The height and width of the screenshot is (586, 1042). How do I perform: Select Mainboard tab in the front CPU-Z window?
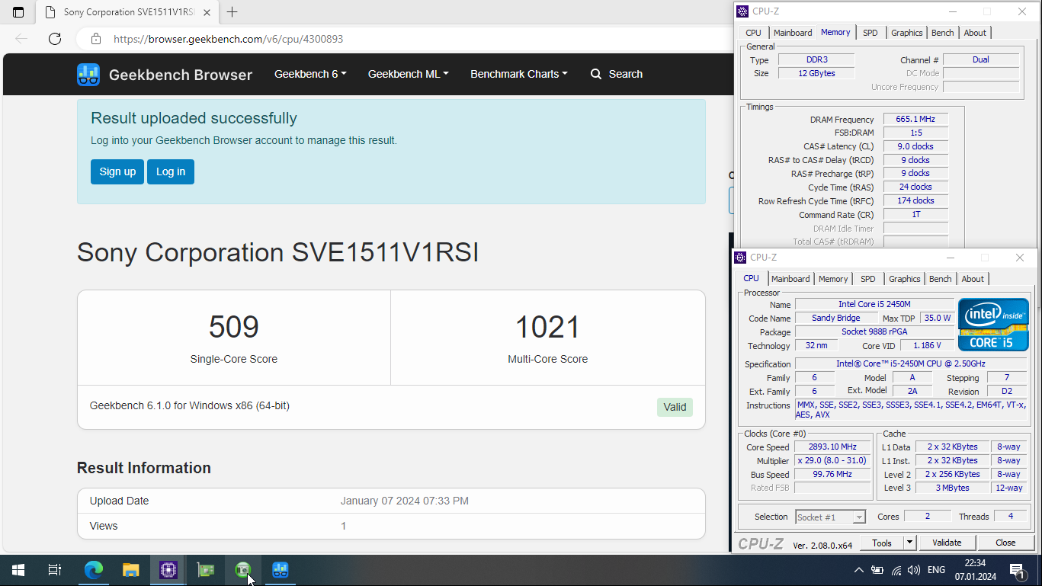(x=790, y=279)
